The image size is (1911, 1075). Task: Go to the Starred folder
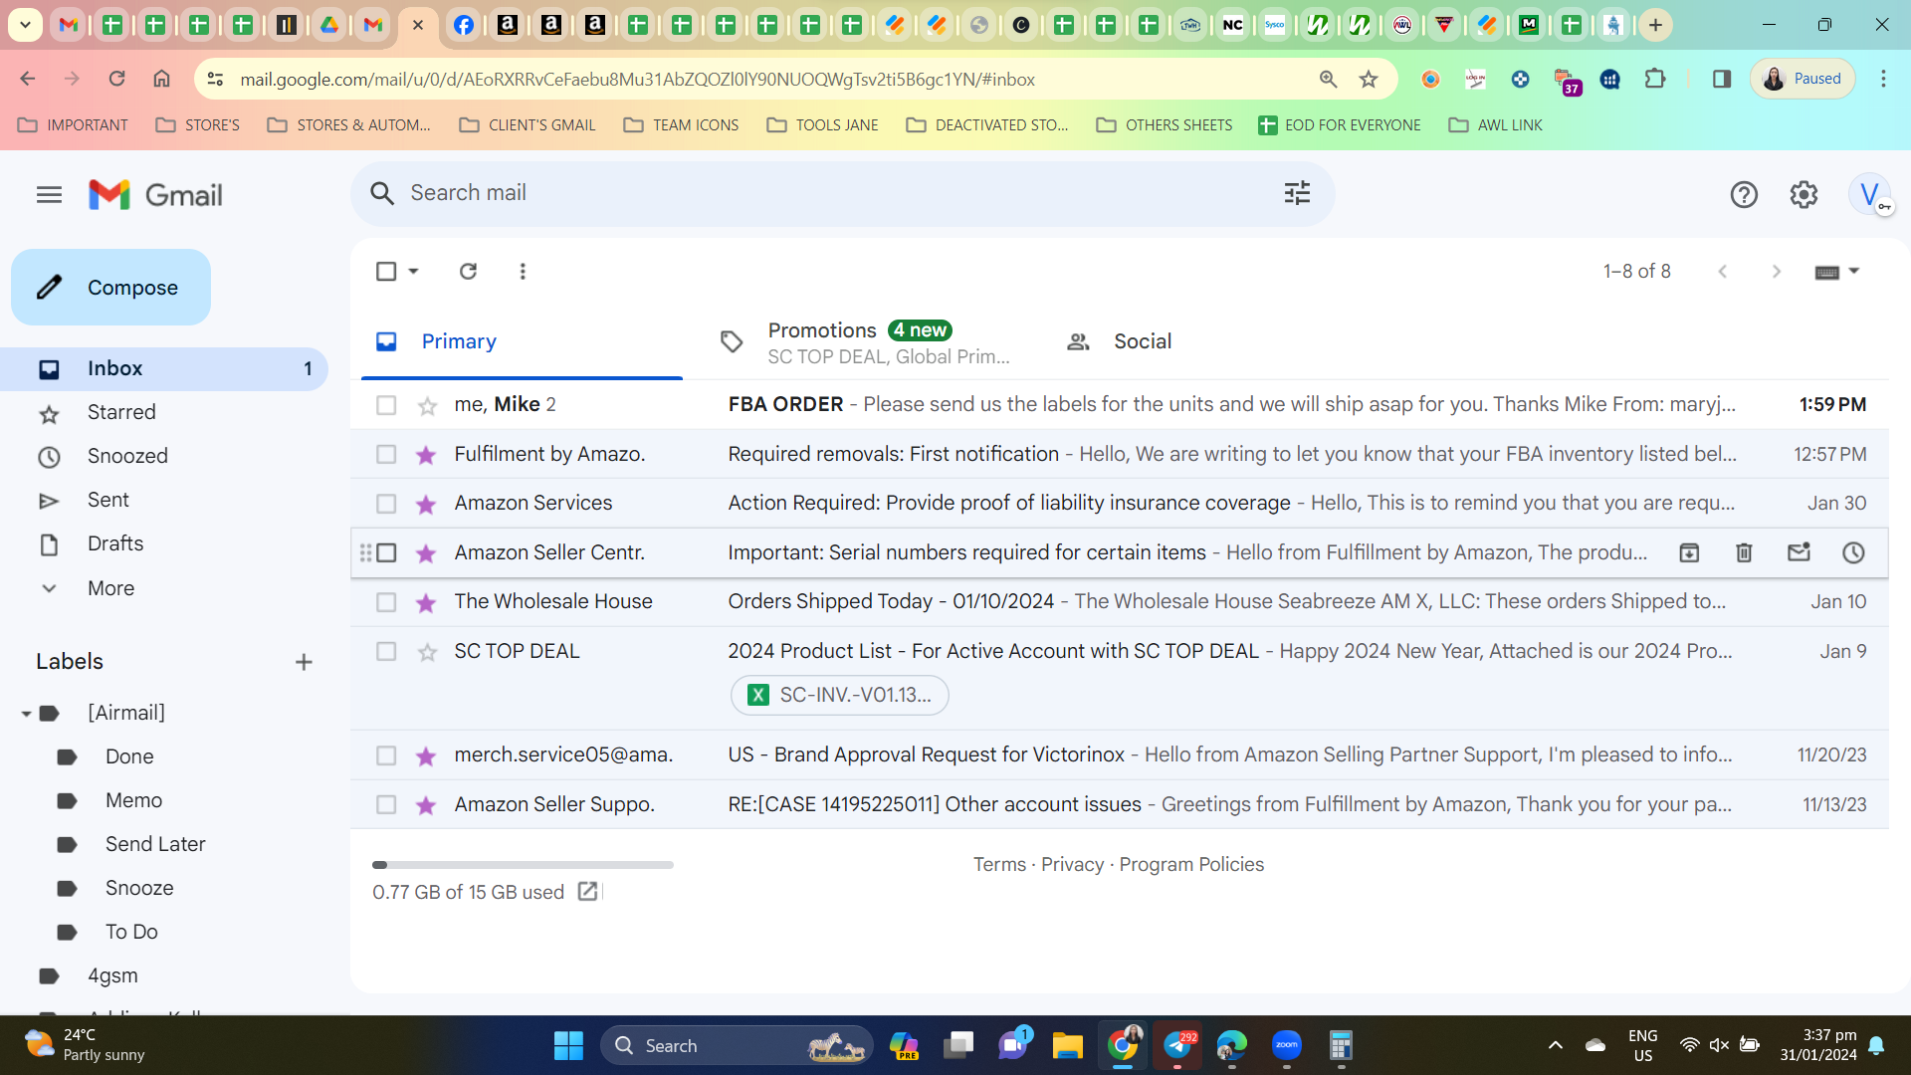pyautogui.click(x=121, y=412)
